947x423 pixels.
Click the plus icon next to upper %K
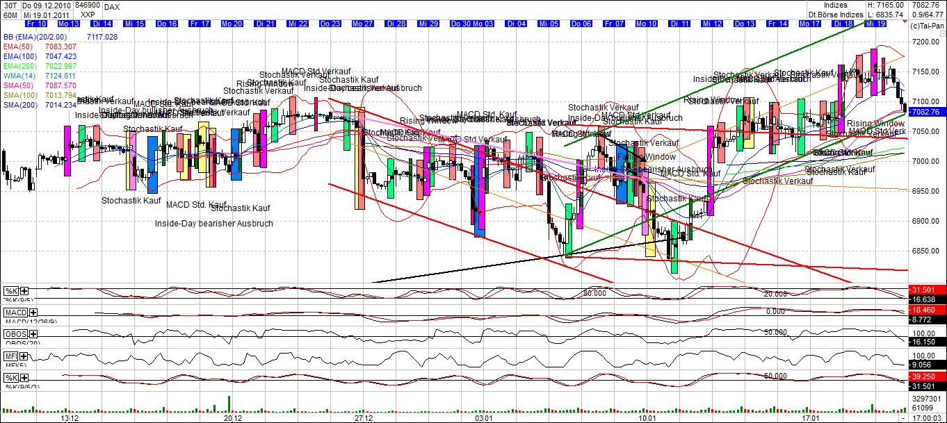click(24, 290)
